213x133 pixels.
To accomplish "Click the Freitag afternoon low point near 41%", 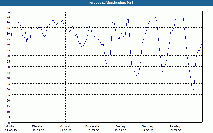I will pyautogui.click(x=137, y=76).
